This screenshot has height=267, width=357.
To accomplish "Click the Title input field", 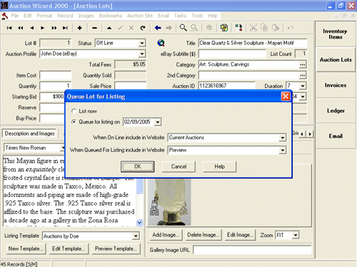I will 253,43.
